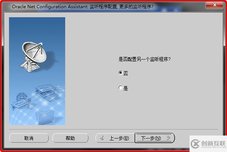This screenshot has height=152, width=227.
Task: Click the laptop graphic in the banner
Action: (x=48, y=94)
